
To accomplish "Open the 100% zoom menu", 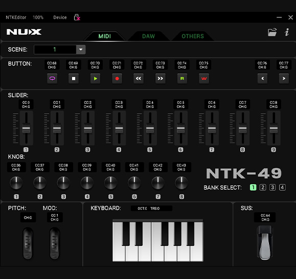I will [x=38, y=17].
